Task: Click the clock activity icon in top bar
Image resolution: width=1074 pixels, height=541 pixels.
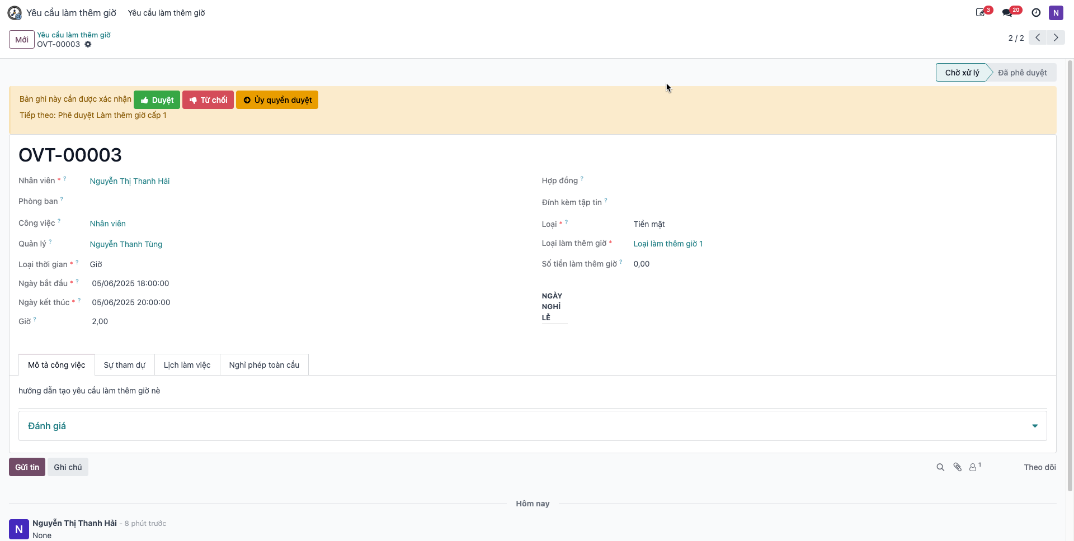Action: coord(1036,13)
